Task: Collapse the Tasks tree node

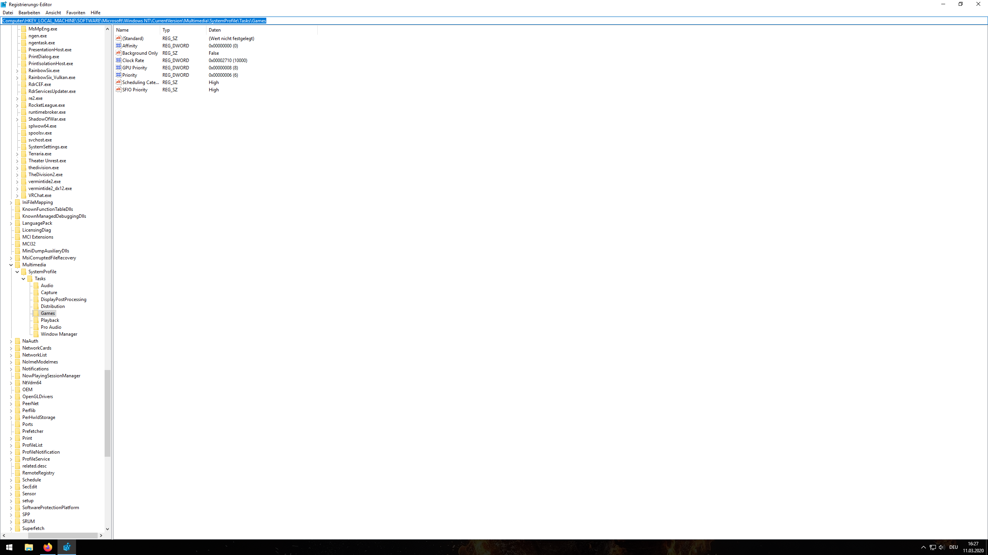Action: (24, 279)
